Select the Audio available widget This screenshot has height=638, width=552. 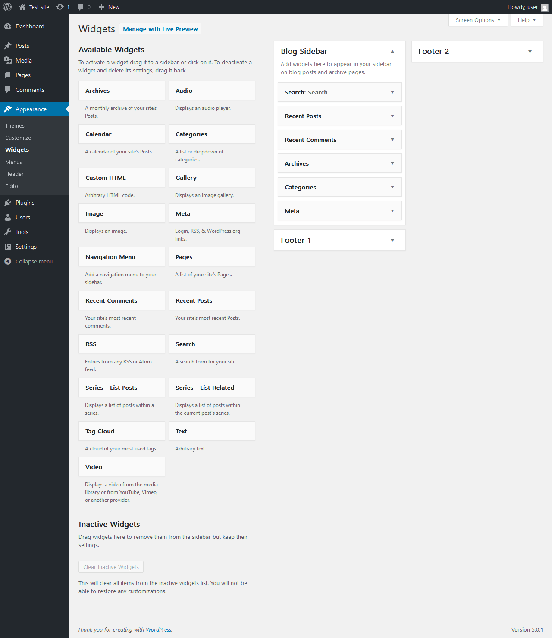[212, 91]
